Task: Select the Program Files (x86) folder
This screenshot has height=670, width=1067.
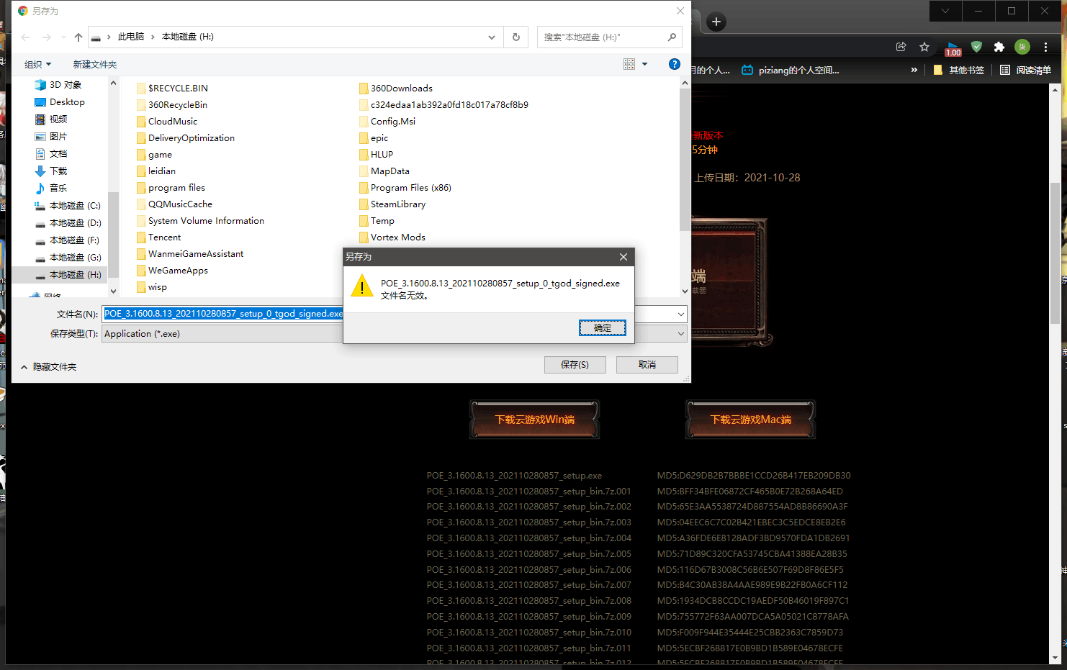Action: pyautogui.click(x=405, y=188)
